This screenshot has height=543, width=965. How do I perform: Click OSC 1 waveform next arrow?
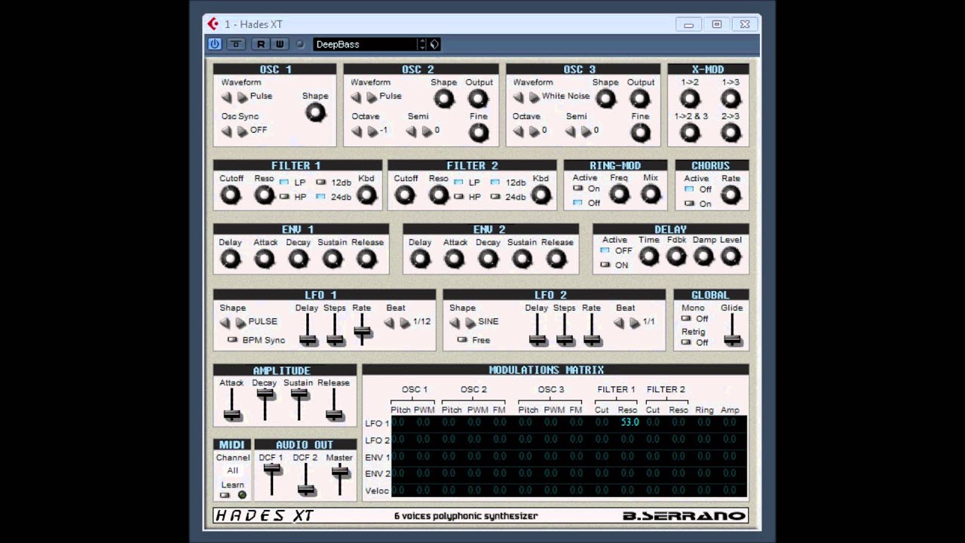tap(242, 97)
